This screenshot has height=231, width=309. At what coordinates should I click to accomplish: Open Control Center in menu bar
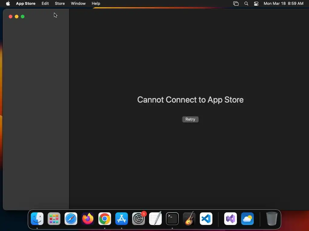[256, 4]
